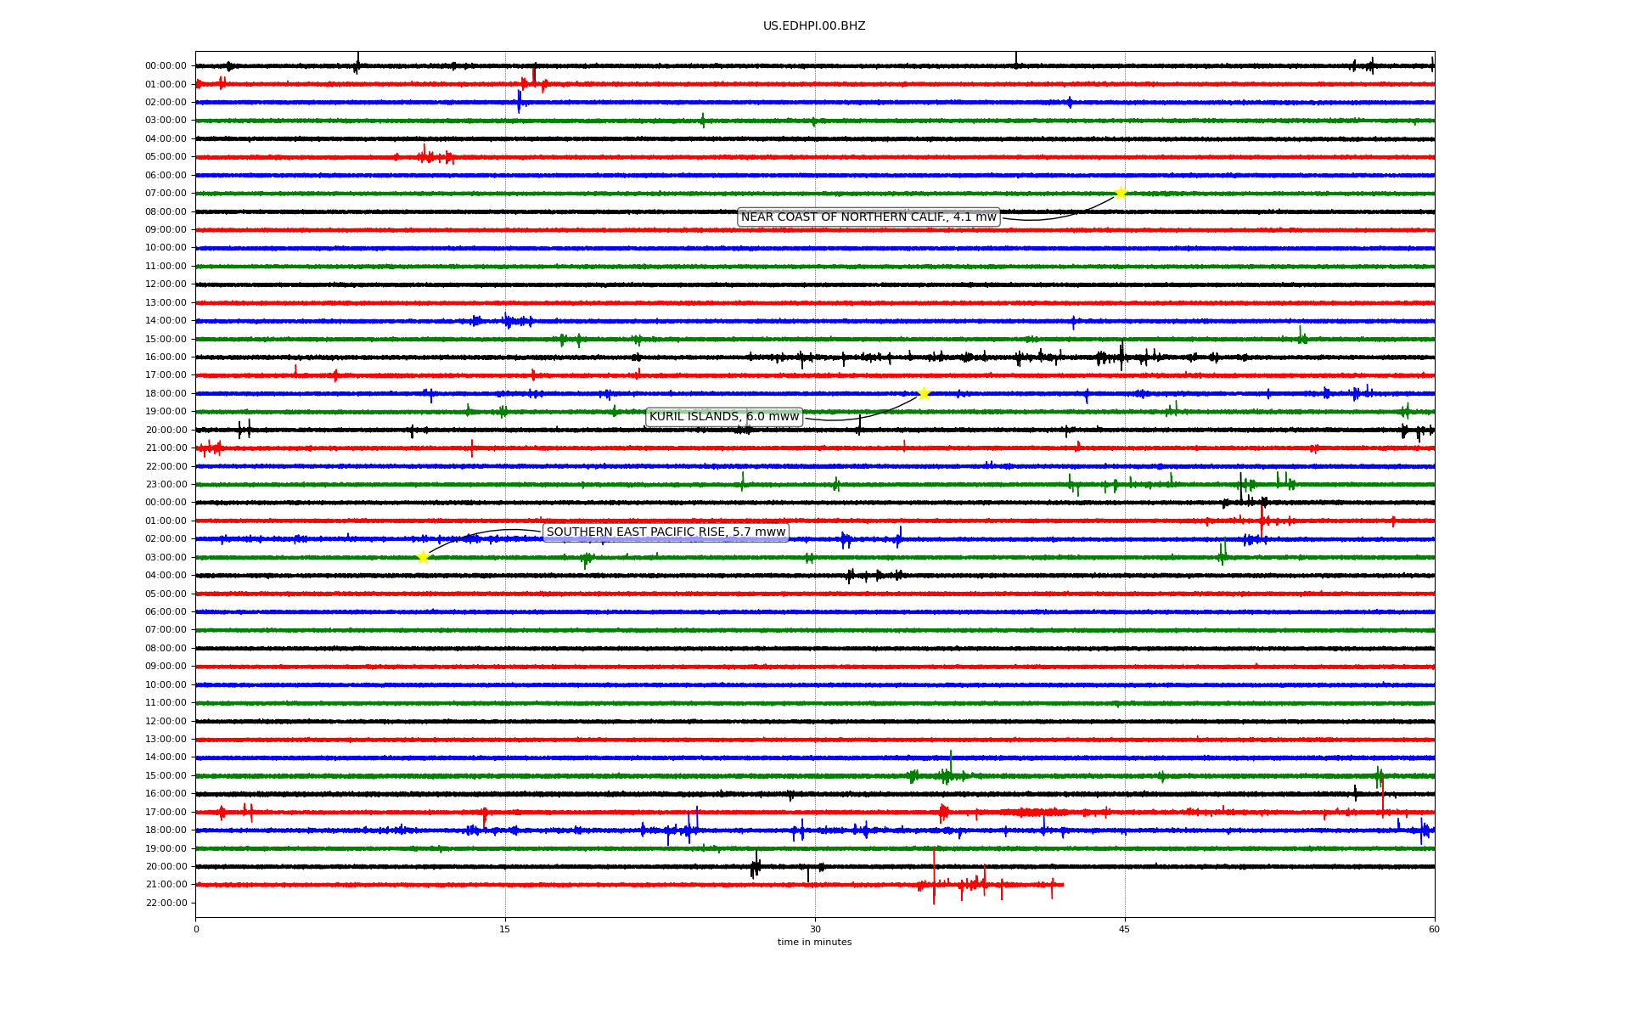This screenshot has width=1630, height=1019.
Task: Click the 23:00:00 row label
Action: click(166, 485)
